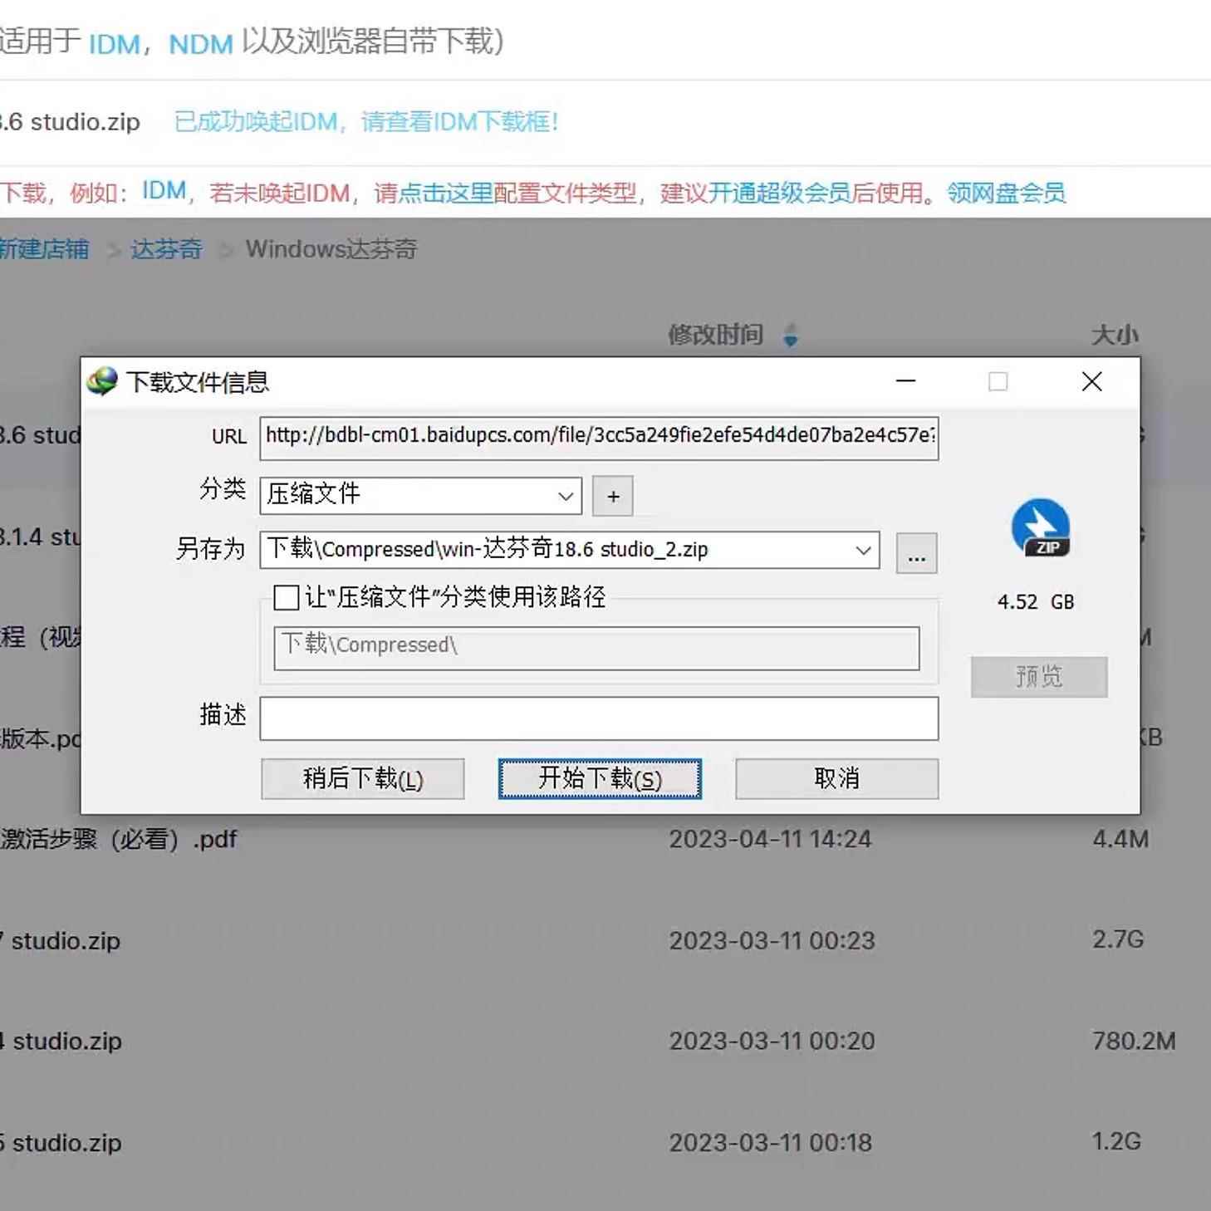Start the download with 开始下载

[600, 779]
